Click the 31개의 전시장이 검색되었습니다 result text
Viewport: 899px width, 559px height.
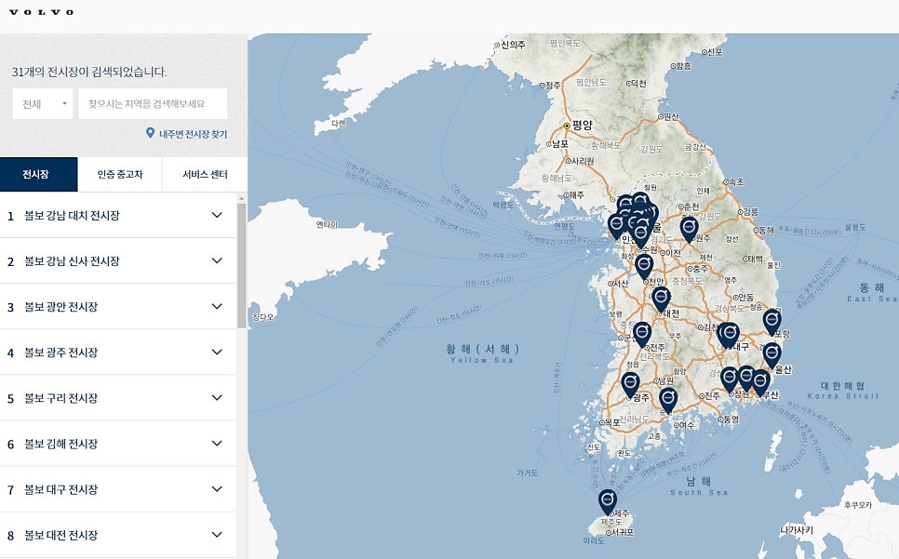point(89,72)
